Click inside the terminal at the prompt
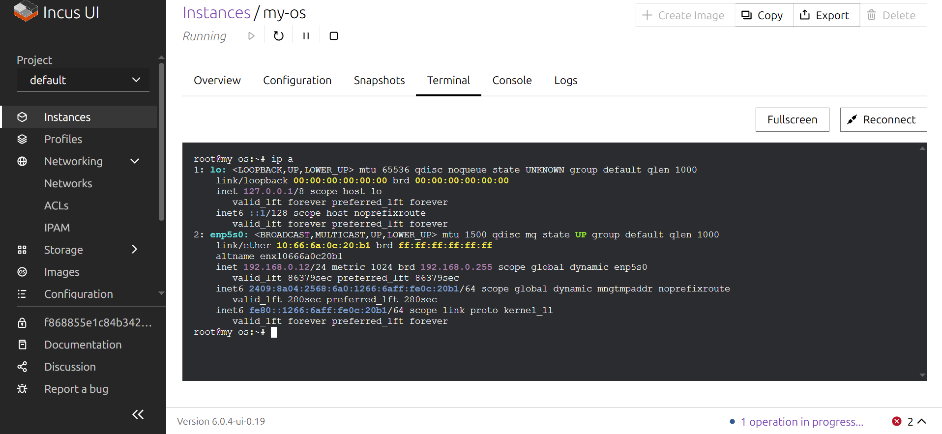942x434 pixels. click(274, 332)
